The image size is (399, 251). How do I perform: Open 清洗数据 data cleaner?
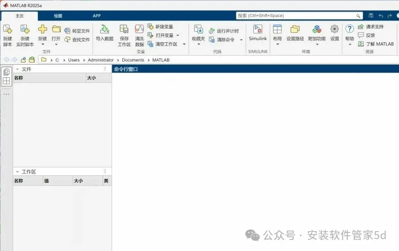click(139, 35)
